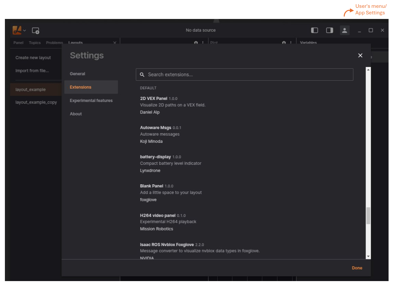The height and width of the screenshot is (285, 395).
Task: Click the add panel icon
Action: coord(36,31)
